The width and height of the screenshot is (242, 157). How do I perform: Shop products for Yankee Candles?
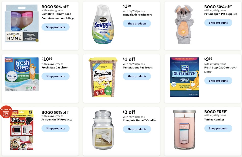click(218, 129)
